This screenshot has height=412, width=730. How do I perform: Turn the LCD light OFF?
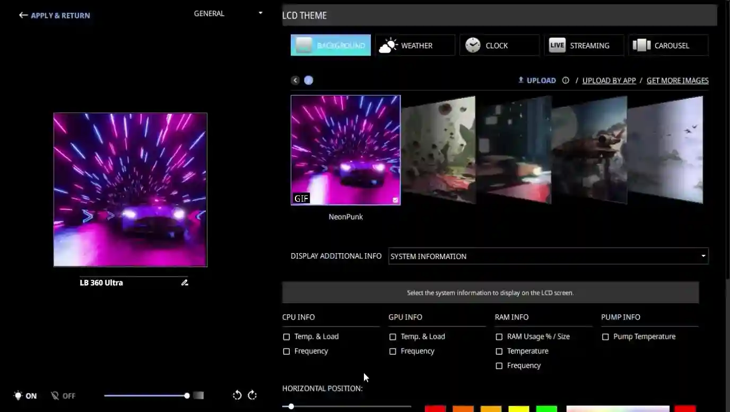point(55,396)
